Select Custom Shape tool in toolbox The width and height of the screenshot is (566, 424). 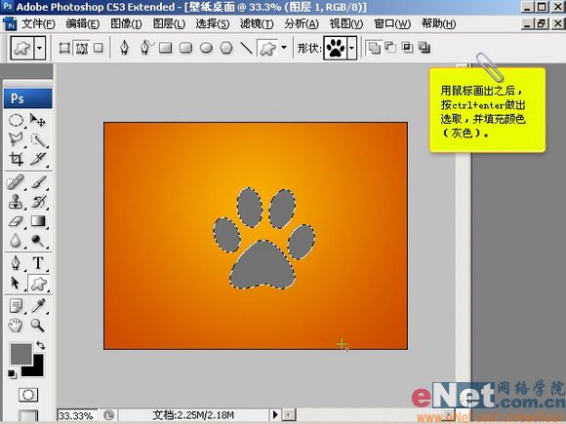39,284
